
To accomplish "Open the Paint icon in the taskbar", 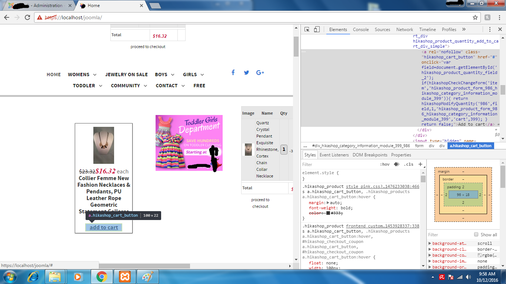I will pyautogui.click(x=147, y=276).
